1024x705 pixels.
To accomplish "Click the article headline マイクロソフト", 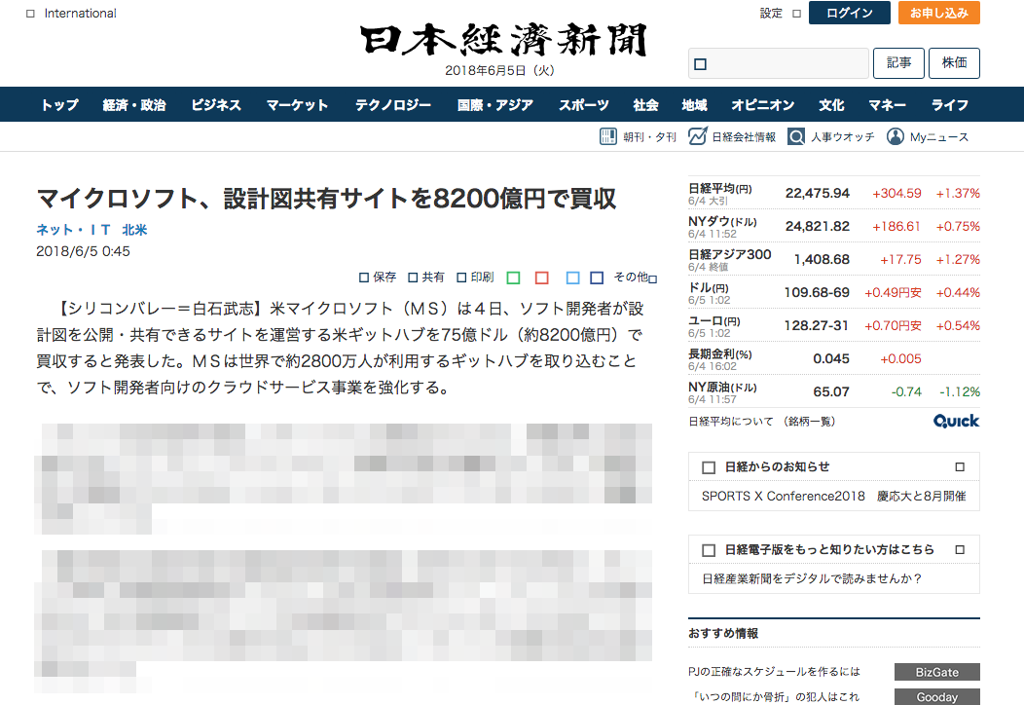I will click(326, 199).
